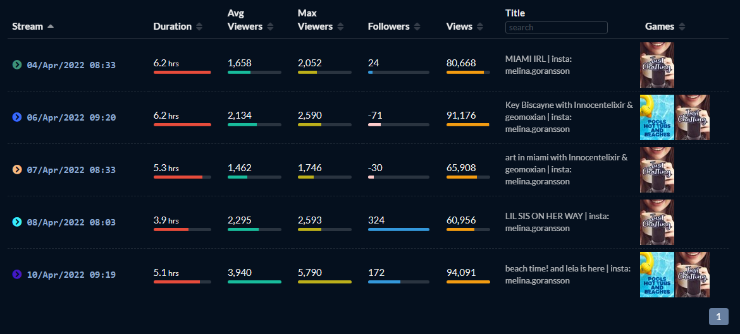
Task: Click the 2,134 avg viewers value
Action: pos(240,116)
